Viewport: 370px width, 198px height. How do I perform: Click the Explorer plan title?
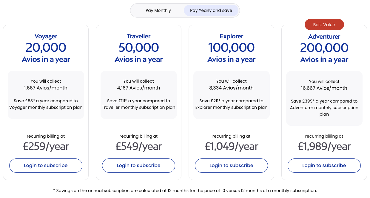[x=232, y=36]
